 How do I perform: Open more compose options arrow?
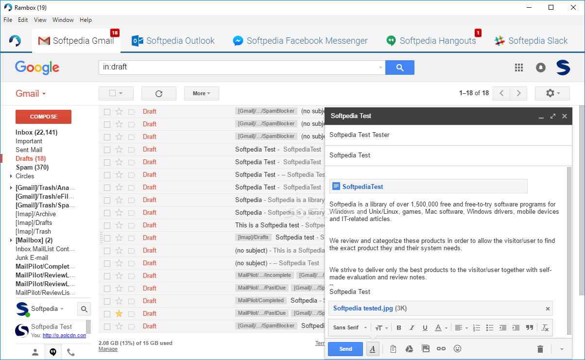562,349
